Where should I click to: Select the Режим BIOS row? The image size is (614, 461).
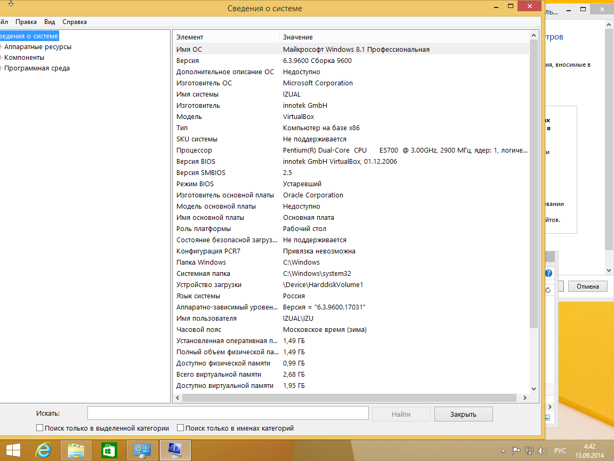(x=351, y=184)
